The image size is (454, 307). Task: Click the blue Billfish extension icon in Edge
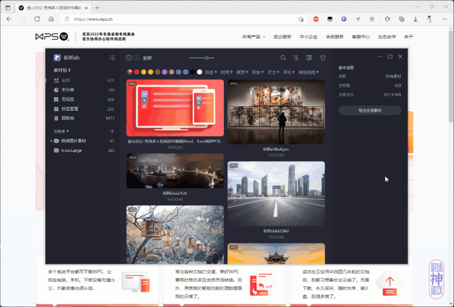[344, 19]
